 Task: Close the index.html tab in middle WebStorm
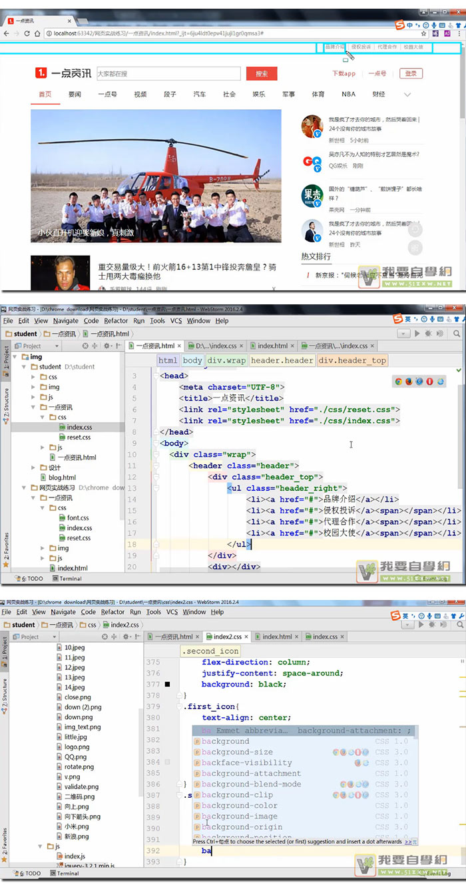(294, 346)
